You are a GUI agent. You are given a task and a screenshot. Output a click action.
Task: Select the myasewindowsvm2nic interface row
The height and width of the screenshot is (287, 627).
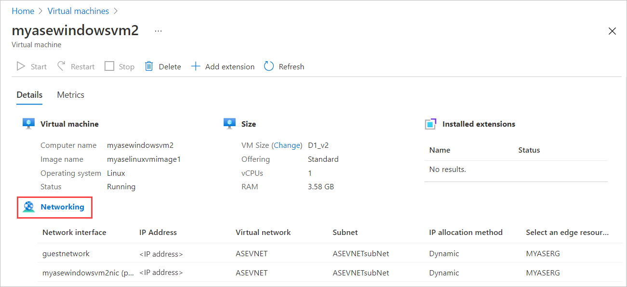tap(87, 273)
